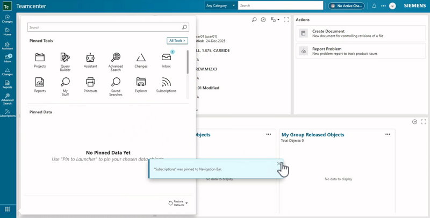430x218 pixels.
Task: Dismiss the Subscriptions pinned notification
Action: click(x=279, y=163)
